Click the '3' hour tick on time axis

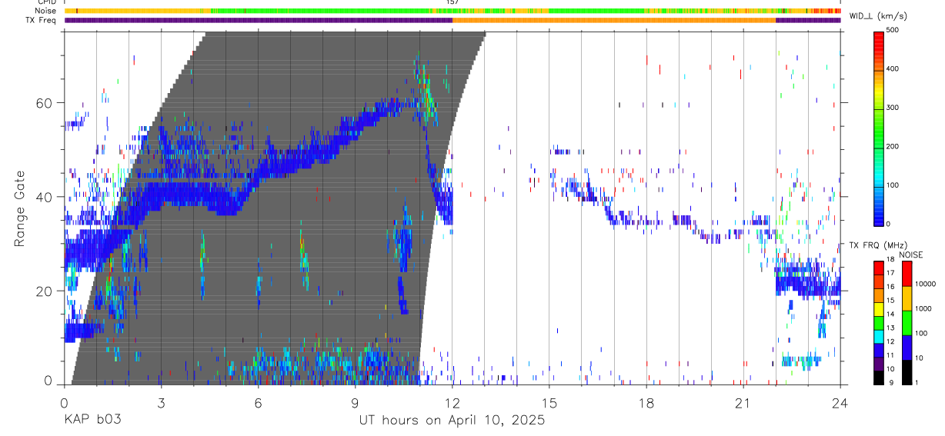pos(161,402)
